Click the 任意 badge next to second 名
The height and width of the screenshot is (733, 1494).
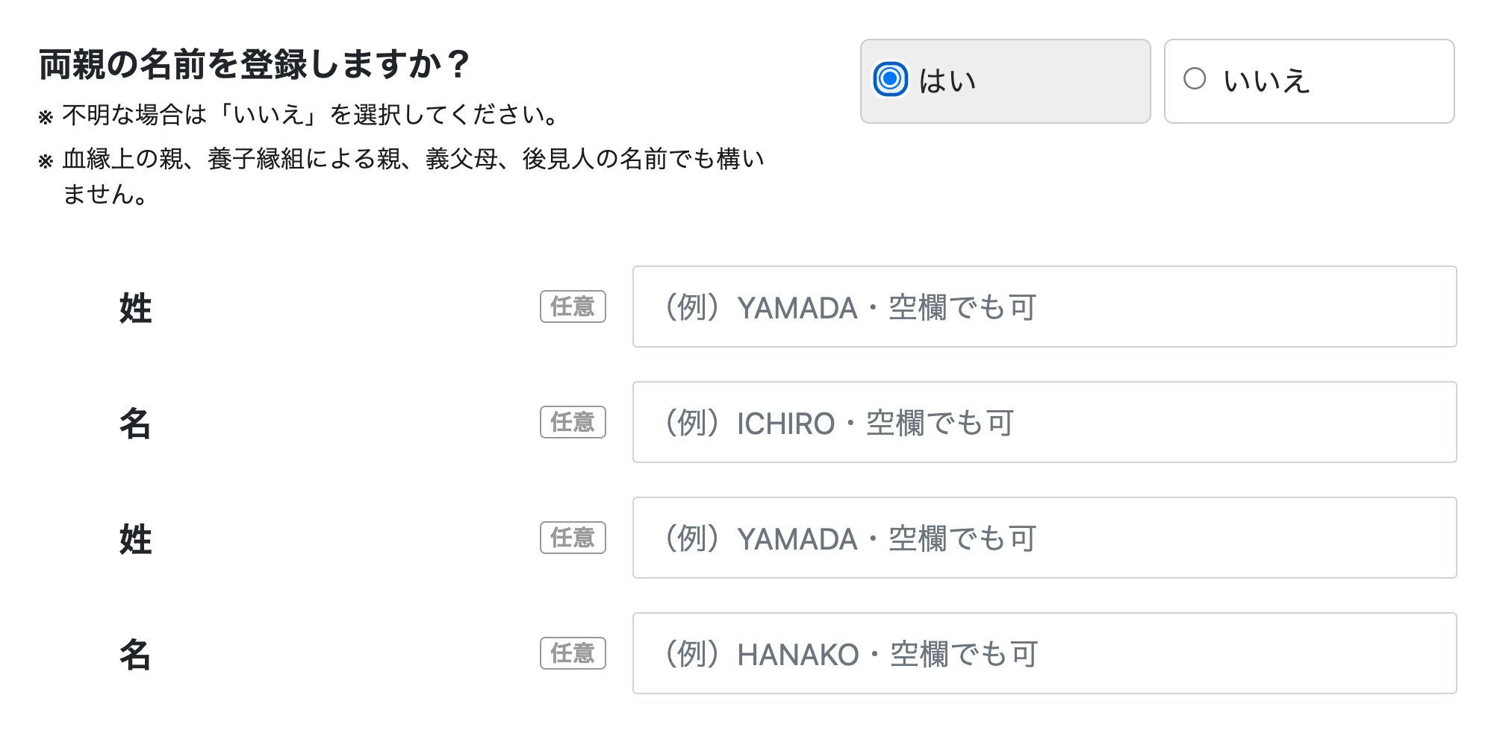click(x=573, y=653)
